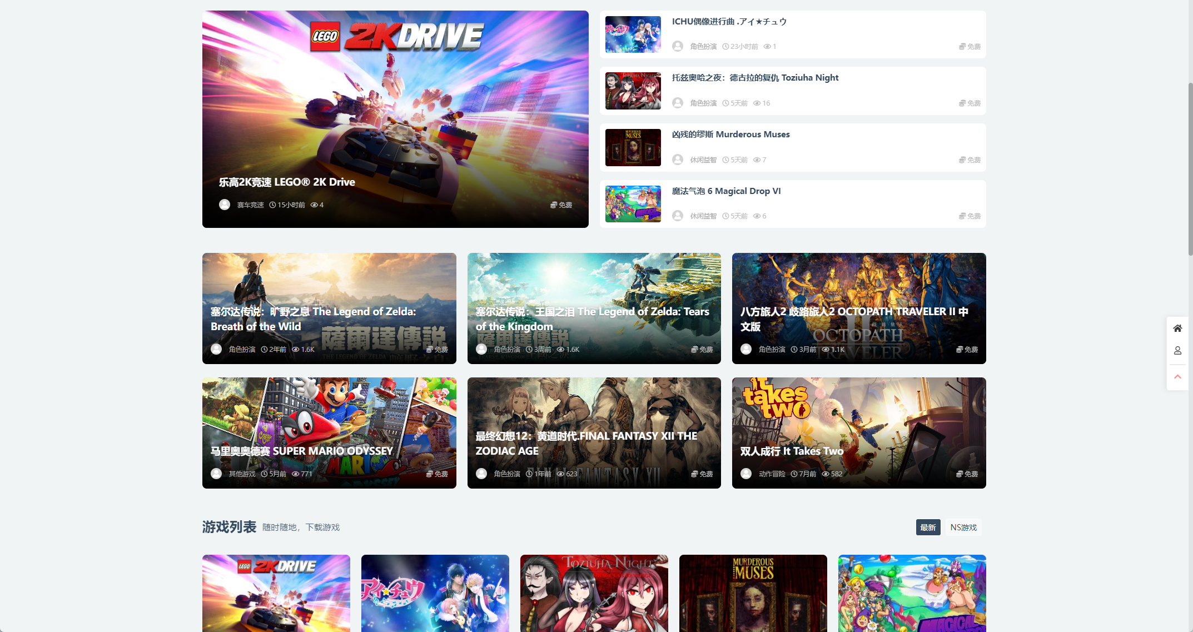The image size is (1193, 632).
Task: Click author avatar in Murderous Muses row
Action: pos(677,160)
